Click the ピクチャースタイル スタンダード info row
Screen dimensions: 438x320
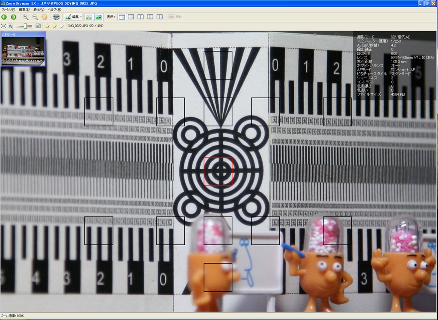pyautogui.click(x=384, y=73)
